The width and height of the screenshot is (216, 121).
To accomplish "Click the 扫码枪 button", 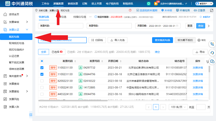I will 97,40.
